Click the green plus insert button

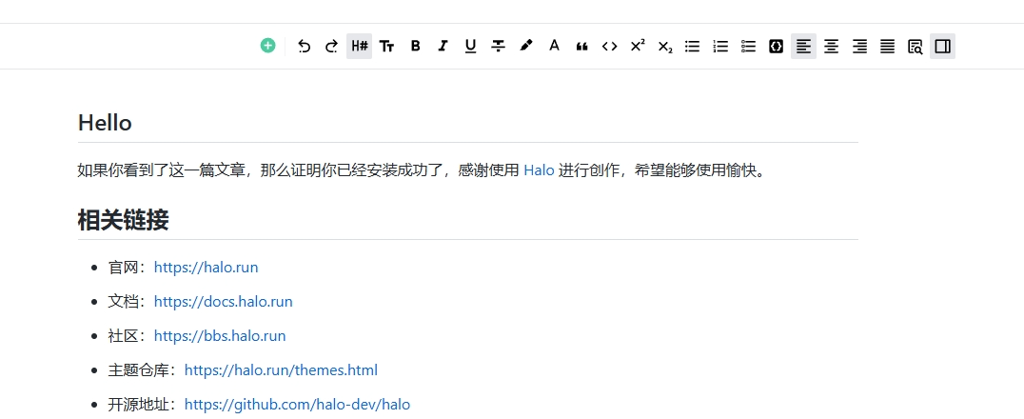pyautogui.click(x=268, y=46)
